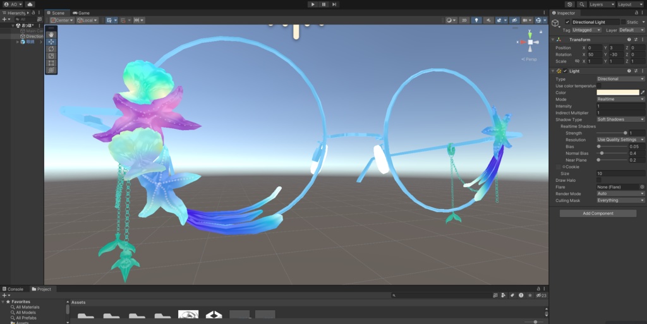647x324 pixels.
Task: Click the Step frame button
Action: coord(334,4)
